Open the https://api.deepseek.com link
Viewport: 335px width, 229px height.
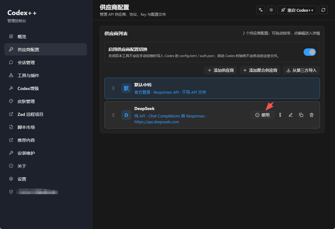click(157, 122)
